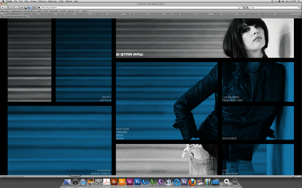Open a new tab with plus button
The width and height of the screenshot is (302, 188).
point(32,17)
